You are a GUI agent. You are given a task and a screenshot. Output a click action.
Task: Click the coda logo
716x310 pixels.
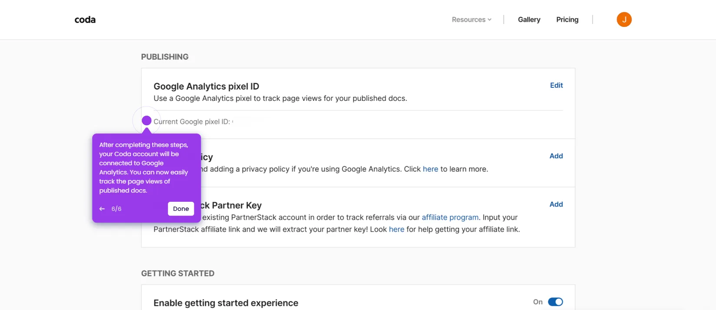[85, 20]
